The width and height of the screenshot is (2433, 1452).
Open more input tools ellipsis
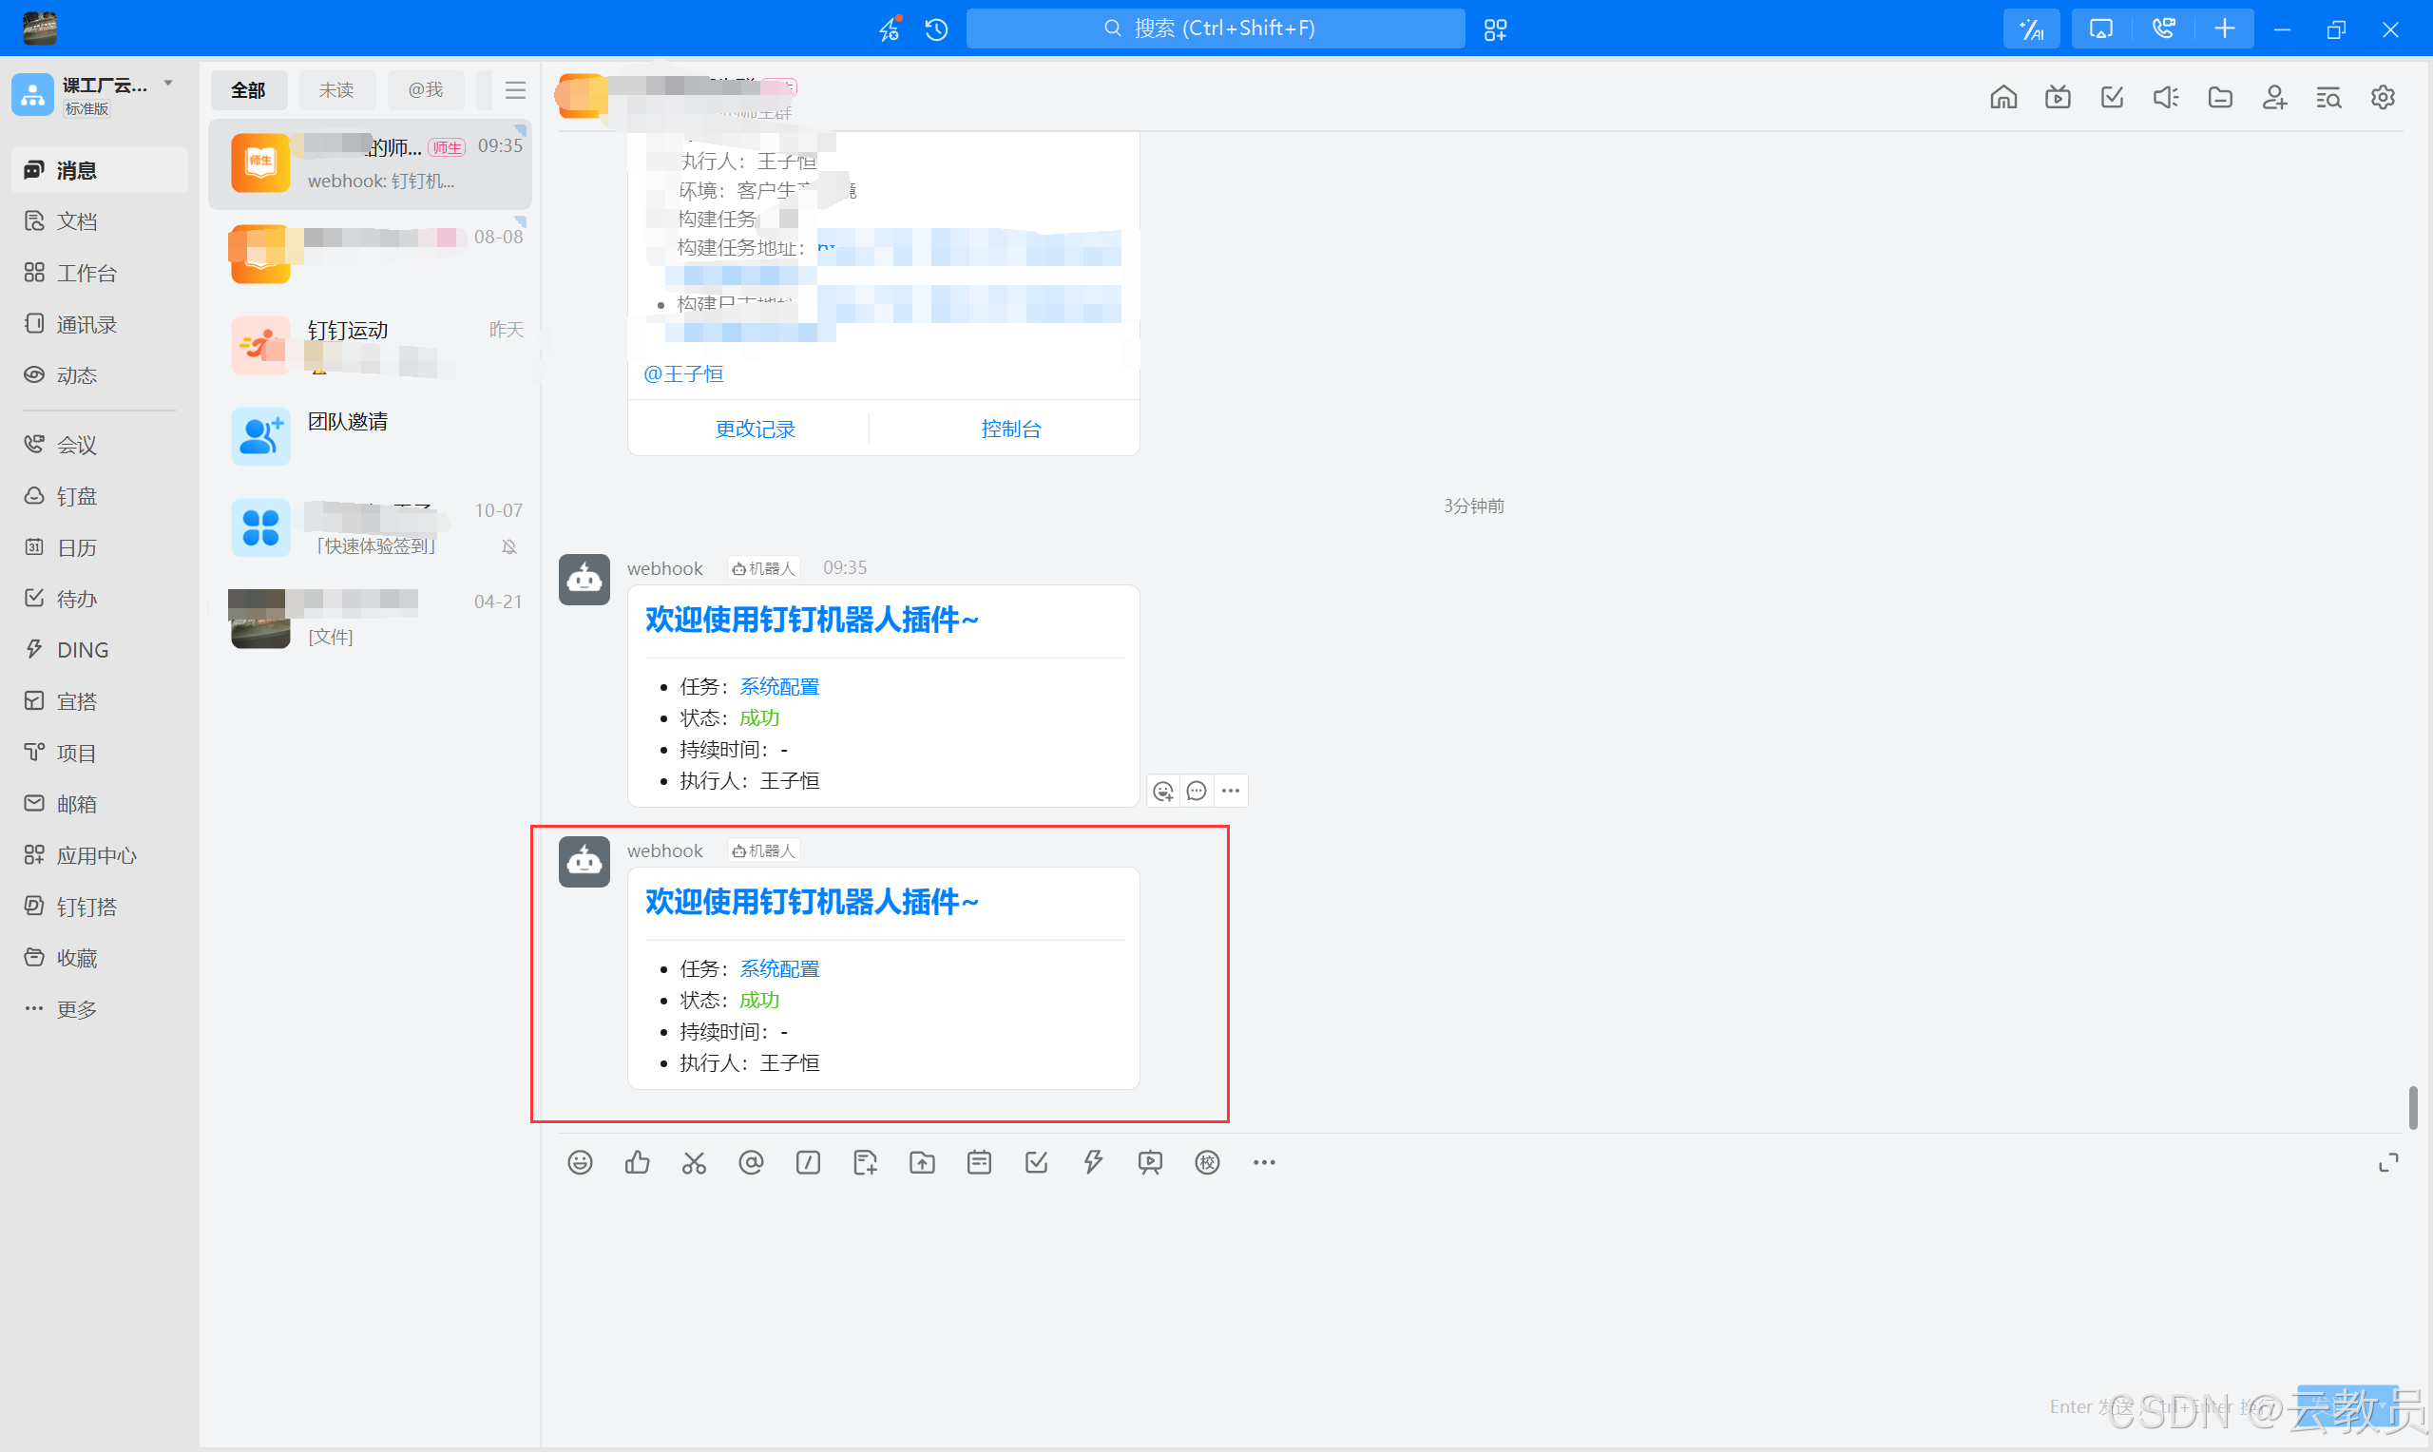(1264, 1162)
